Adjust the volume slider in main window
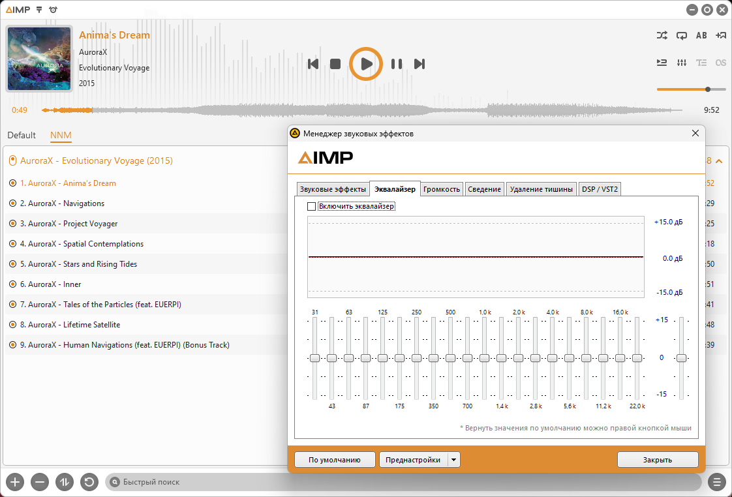 click(692, 89)
